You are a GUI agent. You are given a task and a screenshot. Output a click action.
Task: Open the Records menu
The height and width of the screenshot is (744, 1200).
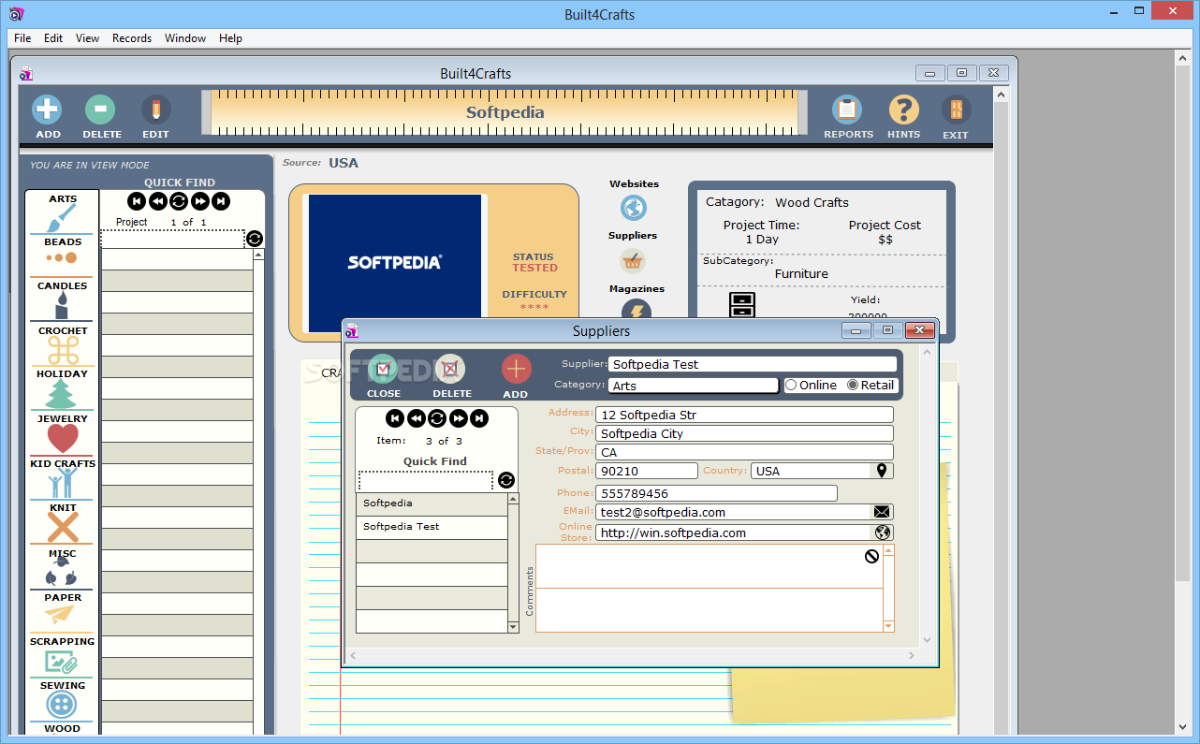[132, 38]
